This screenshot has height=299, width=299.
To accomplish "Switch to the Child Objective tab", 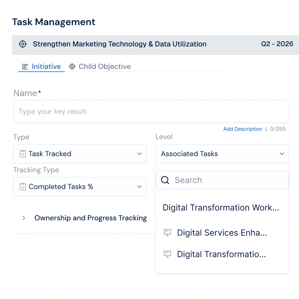I will point(100,67).
